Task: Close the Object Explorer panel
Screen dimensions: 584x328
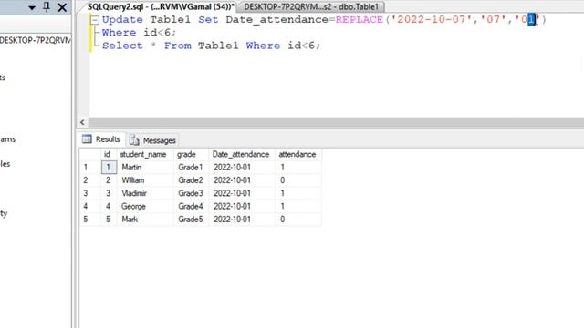Action: (x=62, y=7)
